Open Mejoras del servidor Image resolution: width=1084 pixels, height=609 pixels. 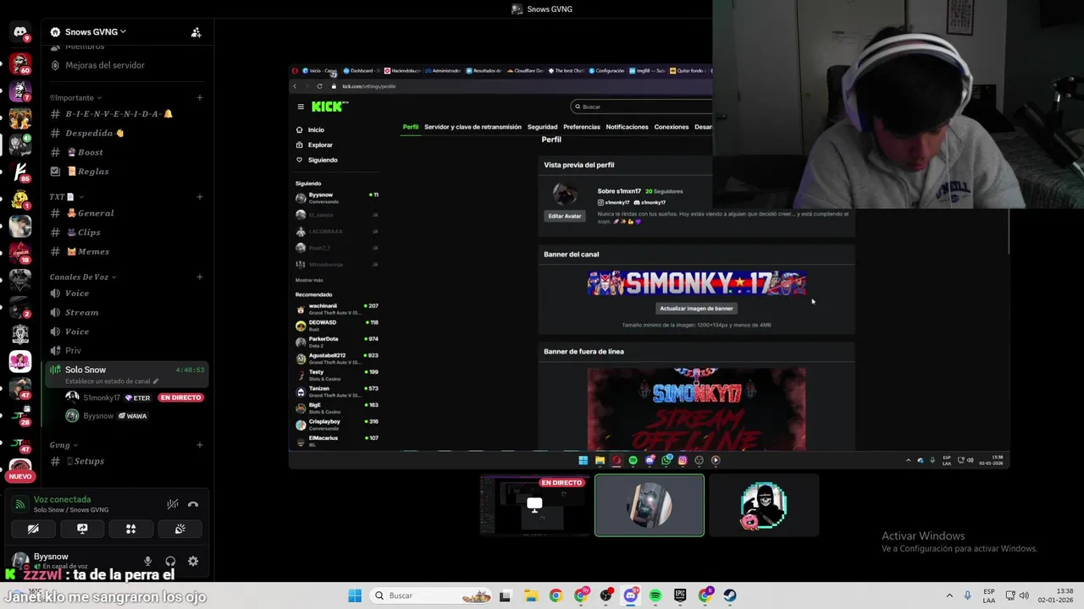(x=125, y=65)
